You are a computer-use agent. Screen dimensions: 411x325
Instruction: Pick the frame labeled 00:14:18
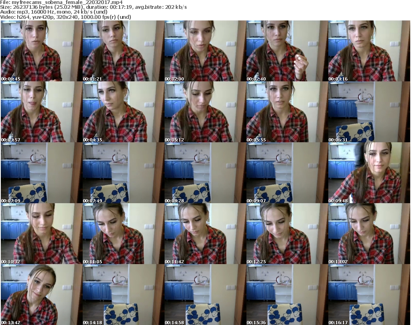tap(124, 295)
